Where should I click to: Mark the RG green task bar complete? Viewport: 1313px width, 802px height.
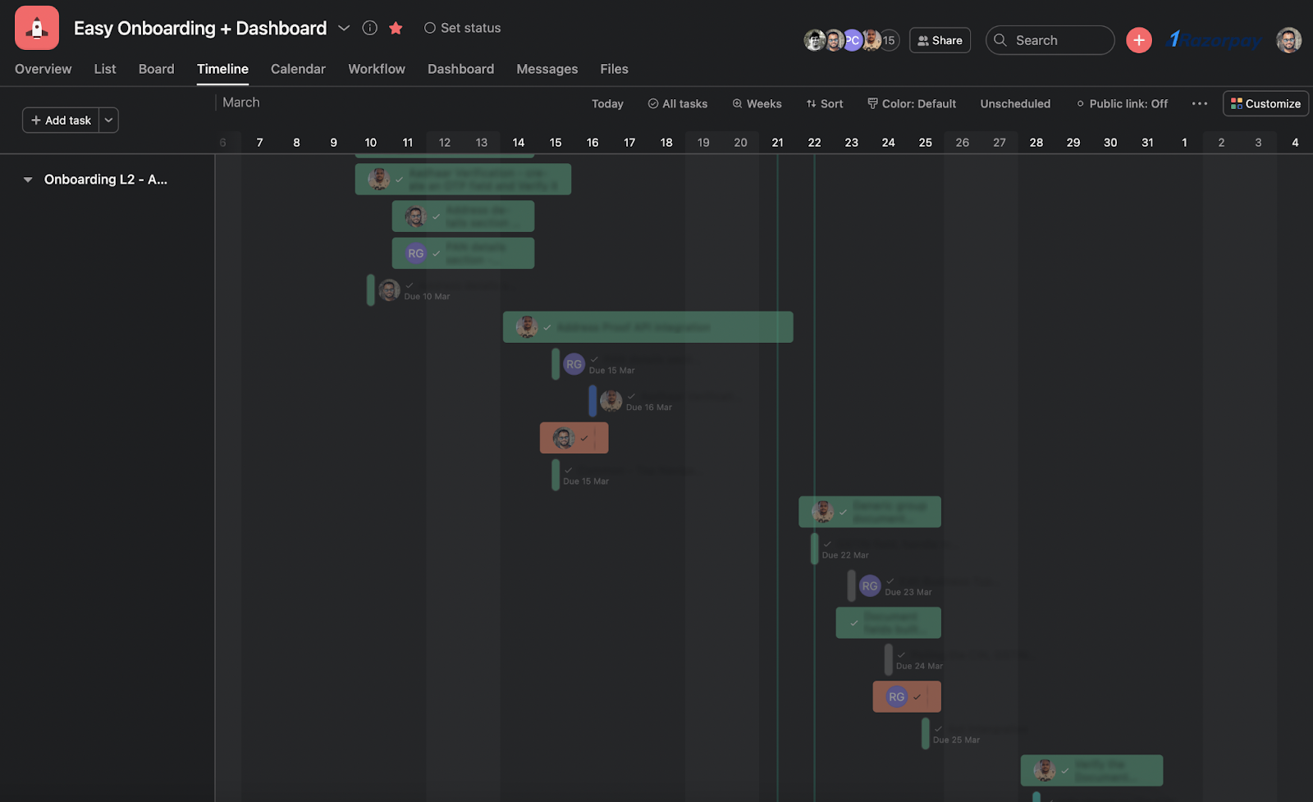[x=437, y=253]
